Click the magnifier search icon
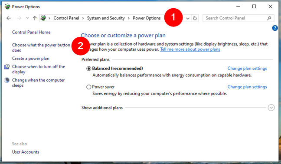This screenshot has width=281, height=164. [269, 18]
